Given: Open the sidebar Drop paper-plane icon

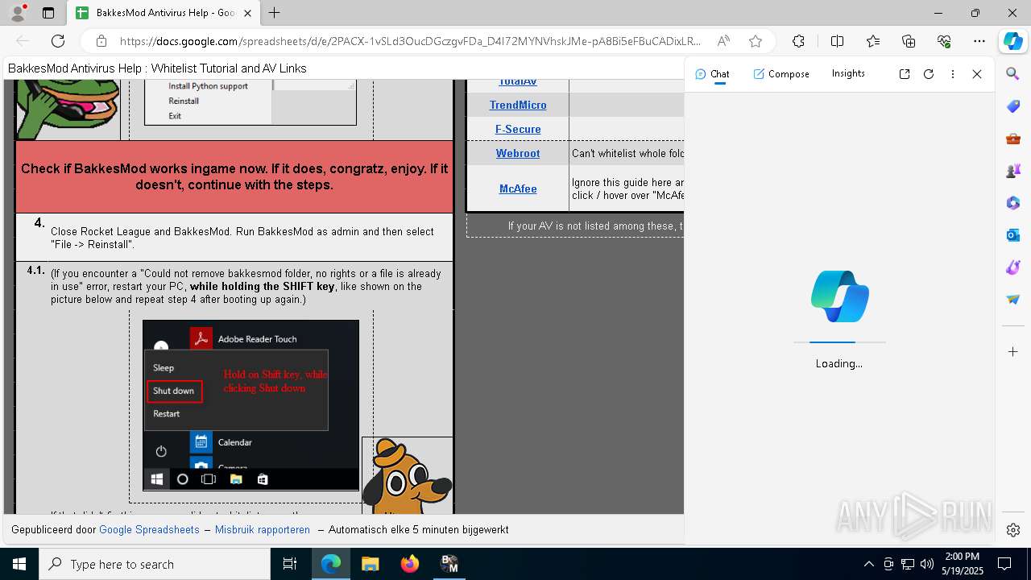Looking at the screenshot, I should [1013, 300].
